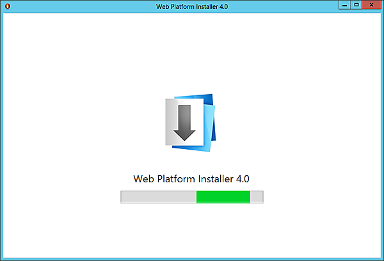
Task: Close the Web Platform Installer window
Action: pos(371,5)
